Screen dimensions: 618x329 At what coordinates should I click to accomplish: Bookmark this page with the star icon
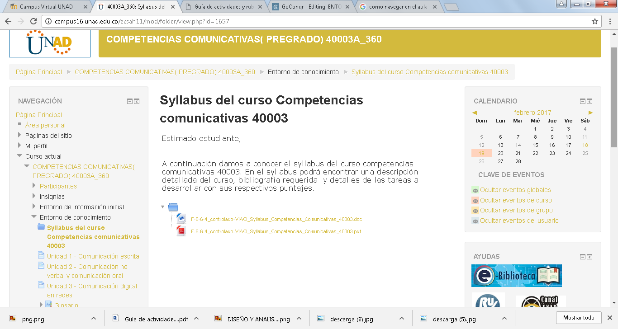(x=594, y=21)
